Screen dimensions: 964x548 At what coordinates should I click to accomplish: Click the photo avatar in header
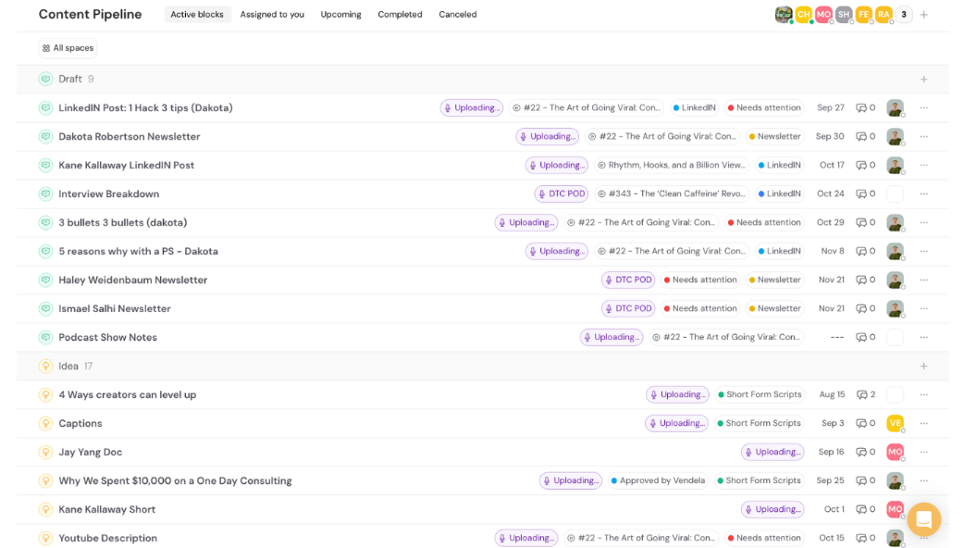pos(784,14)
